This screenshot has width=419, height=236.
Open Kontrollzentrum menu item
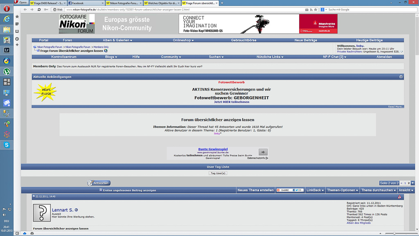(64, 57)
